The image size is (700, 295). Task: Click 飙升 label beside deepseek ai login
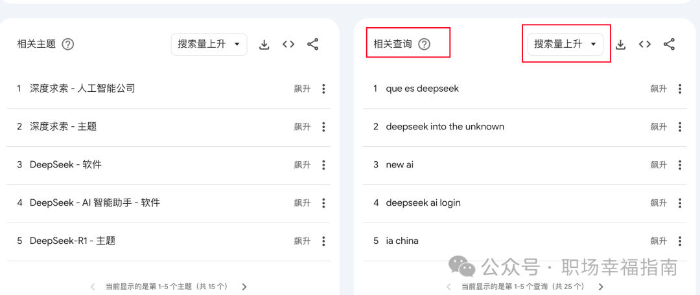pyautogui.click(x=659, y=203)
